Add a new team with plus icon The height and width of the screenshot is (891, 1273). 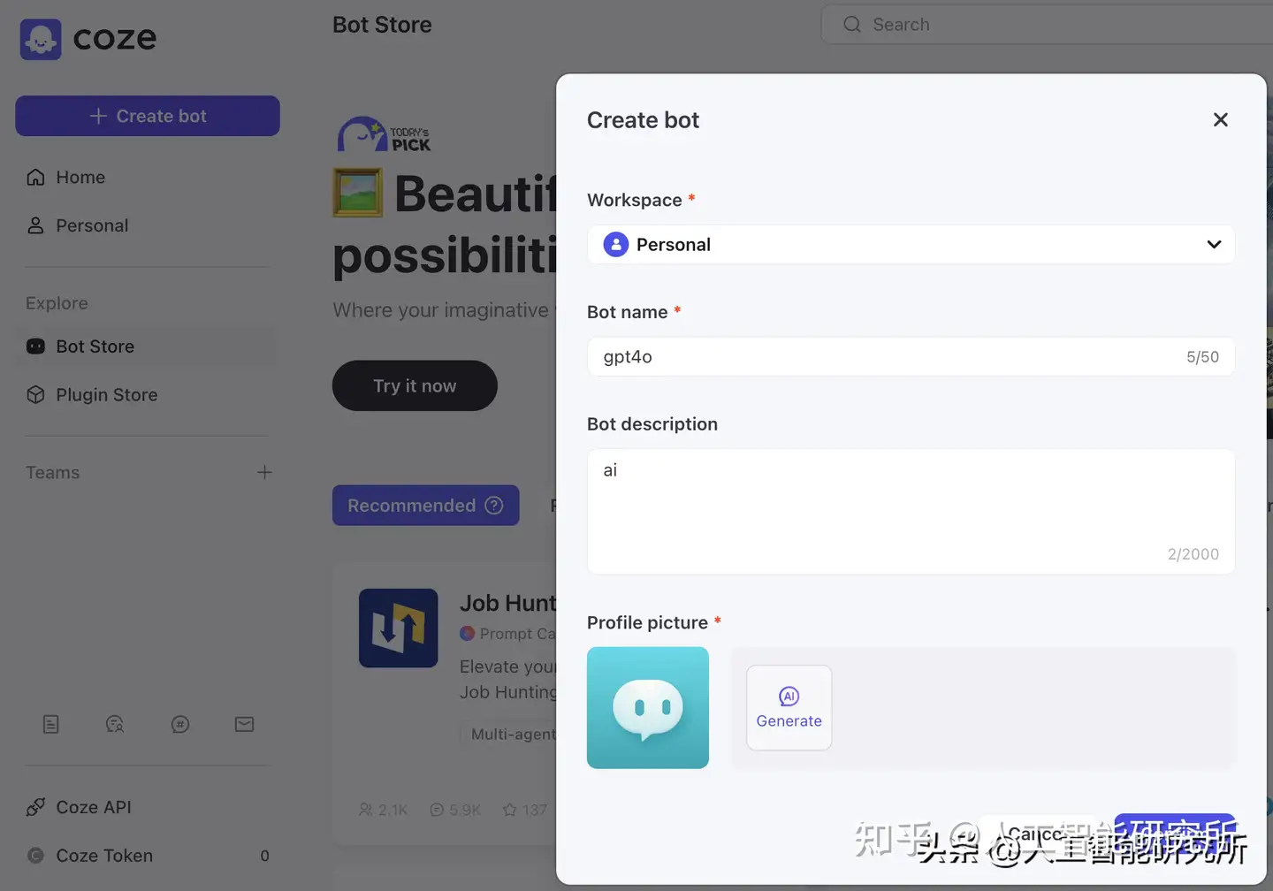click(x=264, y=472)
